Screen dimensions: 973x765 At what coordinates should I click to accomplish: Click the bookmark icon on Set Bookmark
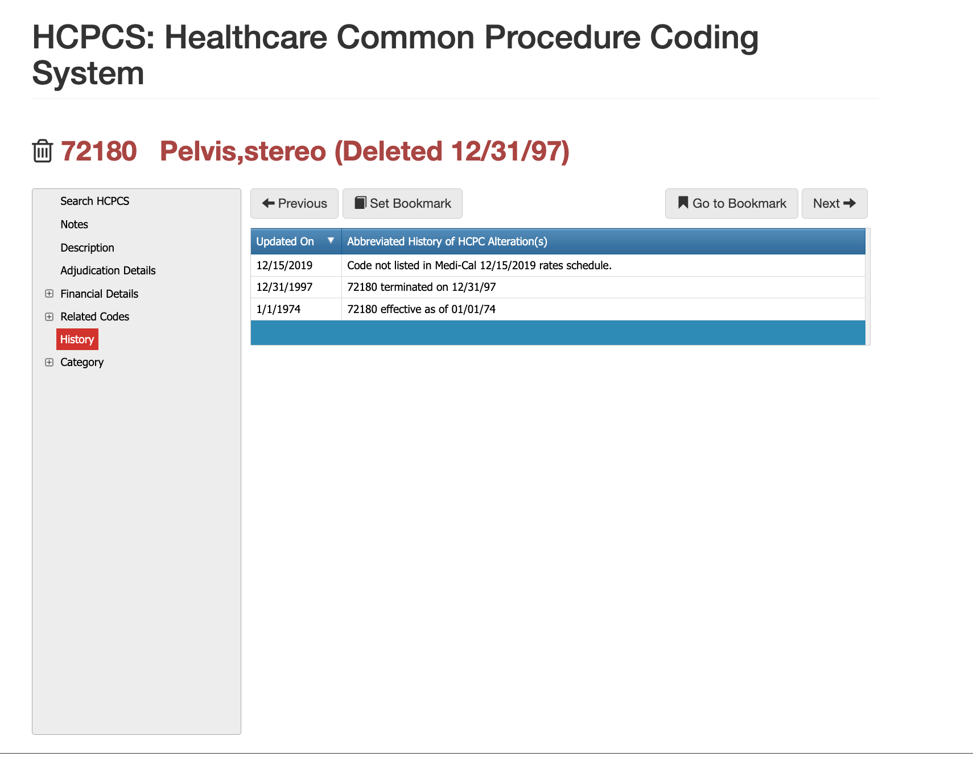(x=361, y=203)
